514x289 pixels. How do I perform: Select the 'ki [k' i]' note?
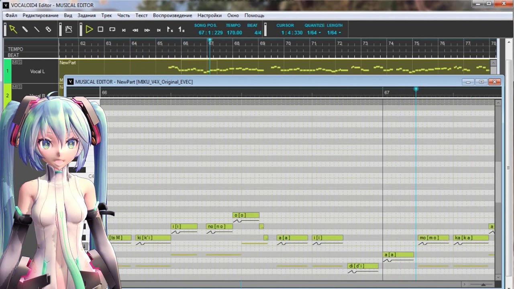(x=153, y=238)
